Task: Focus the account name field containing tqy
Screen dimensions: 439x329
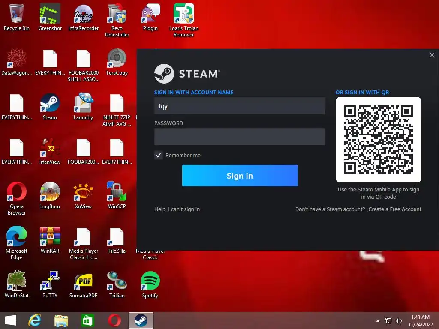Action: click(x=240, y=106)
